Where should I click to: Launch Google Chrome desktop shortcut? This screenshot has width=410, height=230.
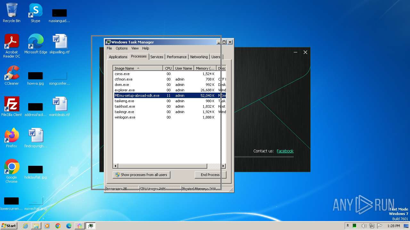tap(12, 172)
